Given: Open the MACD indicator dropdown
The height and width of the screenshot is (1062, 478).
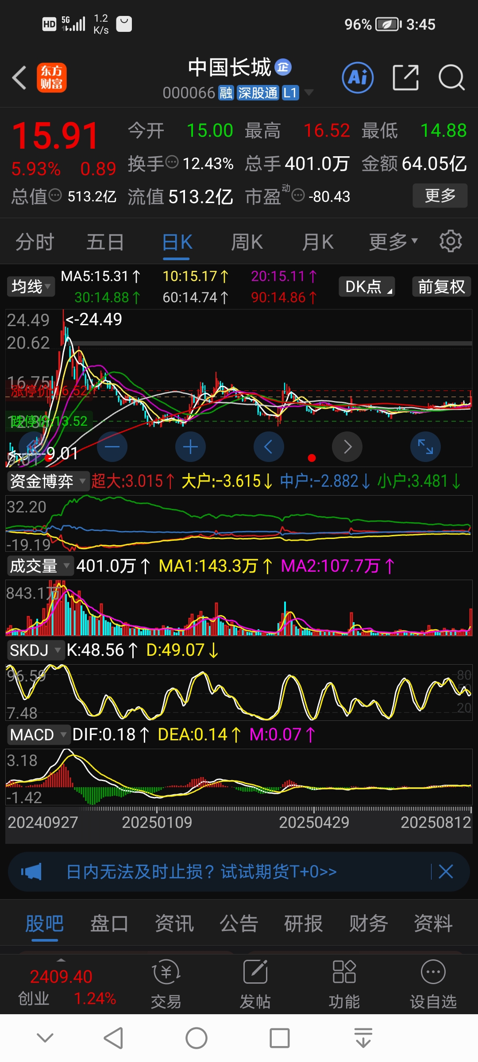Looking at the screenshot, I should coord(39,735).
